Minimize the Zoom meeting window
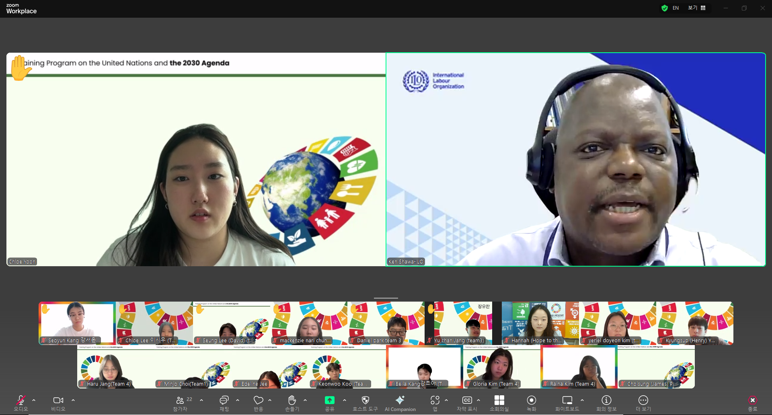This screenshot has height=415, width=772. point(726,8)
